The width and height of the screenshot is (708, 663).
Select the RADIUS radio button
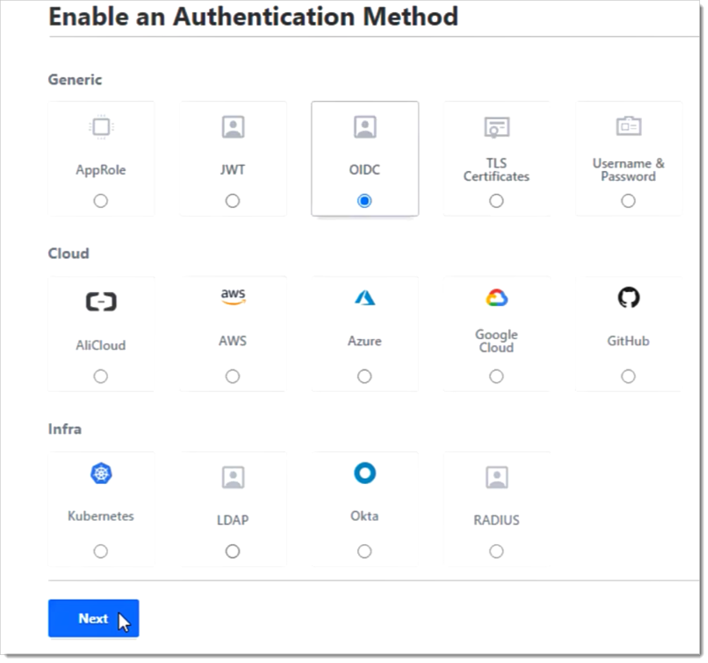pyautogui.click(x=497, y=551)
